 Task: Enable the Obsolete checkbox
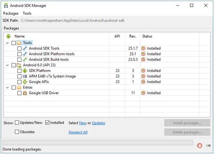pyautogui.click(x=17, y=132)
